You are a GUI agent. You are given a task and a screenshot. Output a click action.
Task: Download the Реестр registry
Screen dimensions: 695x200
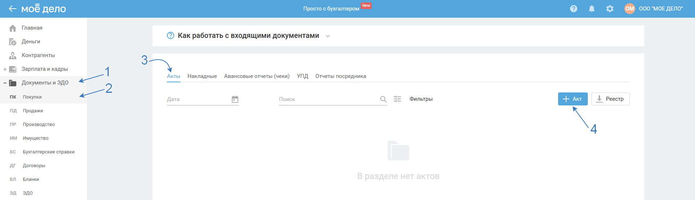coord(610,99)
